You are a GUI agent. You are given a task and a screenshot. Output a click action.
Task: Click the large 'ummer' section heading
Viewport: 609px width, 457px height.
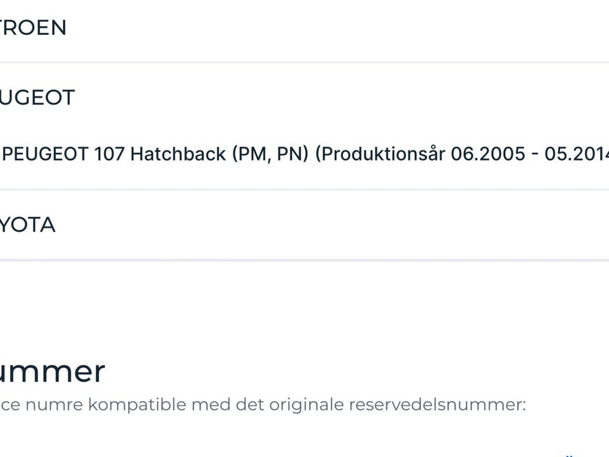pyautogui.click(x=52, y=371)
